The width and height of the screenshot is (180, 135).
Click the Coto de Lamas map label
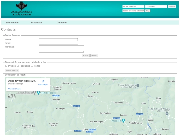(69, 83)
